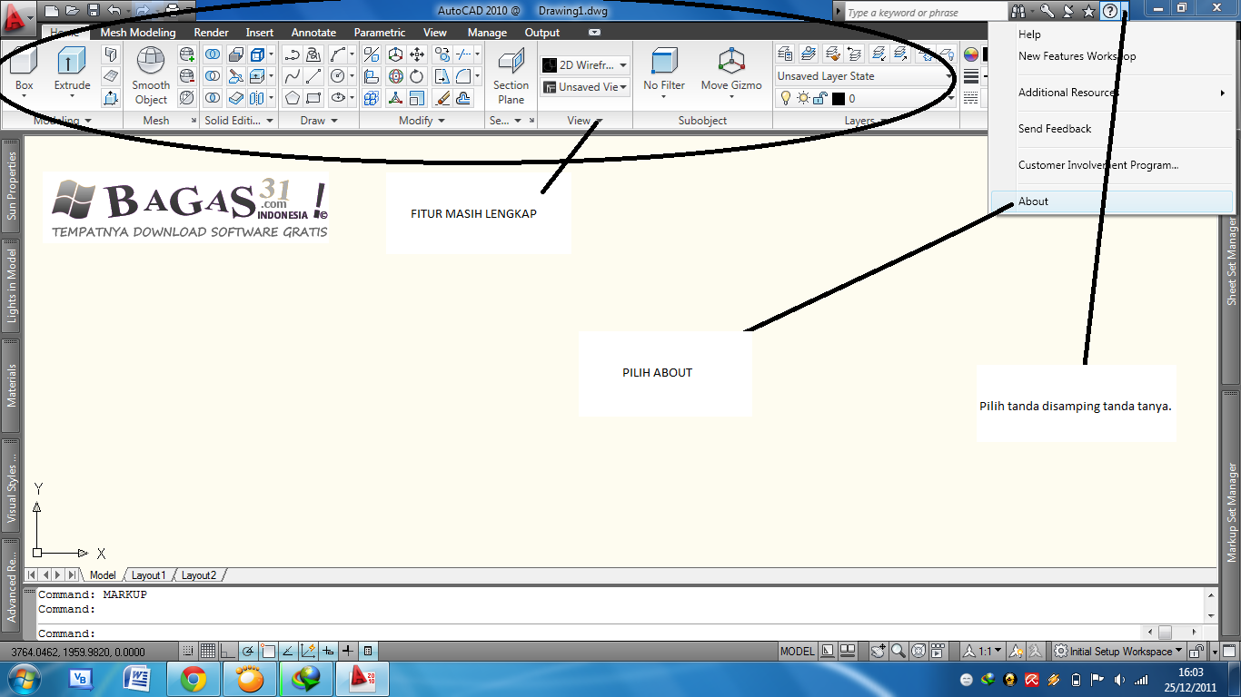Open Additional Resources submenu

1113,93
